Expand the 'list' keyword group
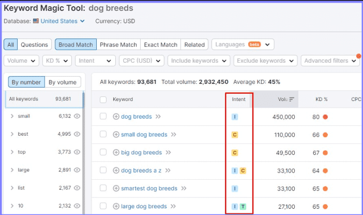Image resolution: width=363 pixels, height=215 pixels. (12, 188)
